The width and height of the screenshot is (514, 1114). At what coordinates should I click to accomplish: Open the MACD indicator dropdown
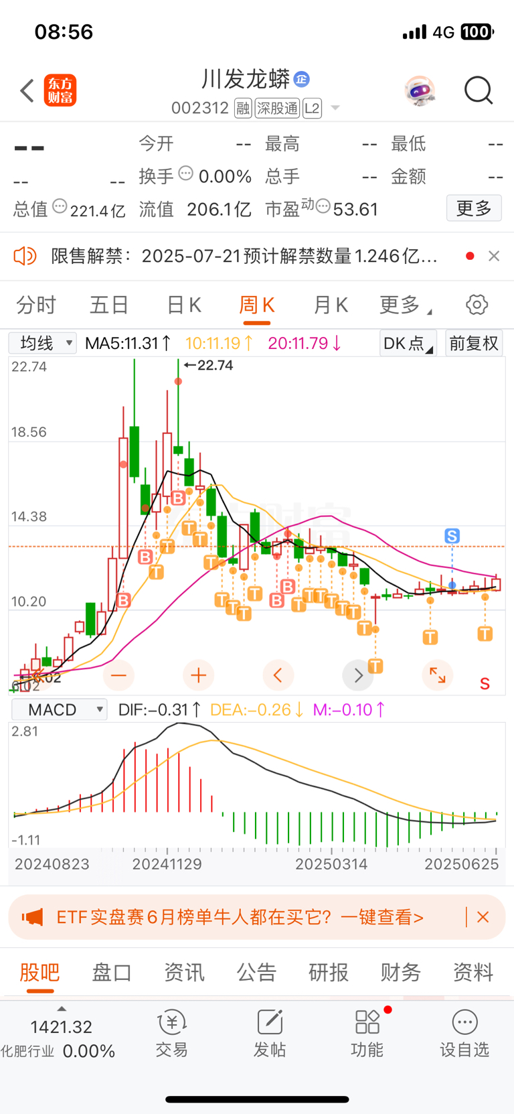[x=59, y=710]
